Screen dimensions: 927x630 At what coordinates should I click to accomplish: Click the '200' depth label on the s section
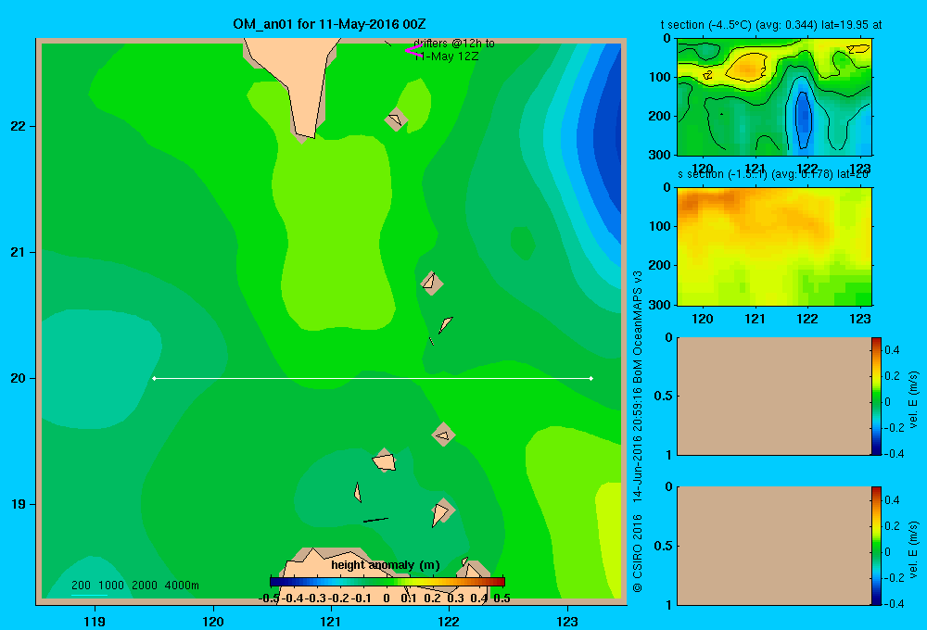tap(660, 265)
